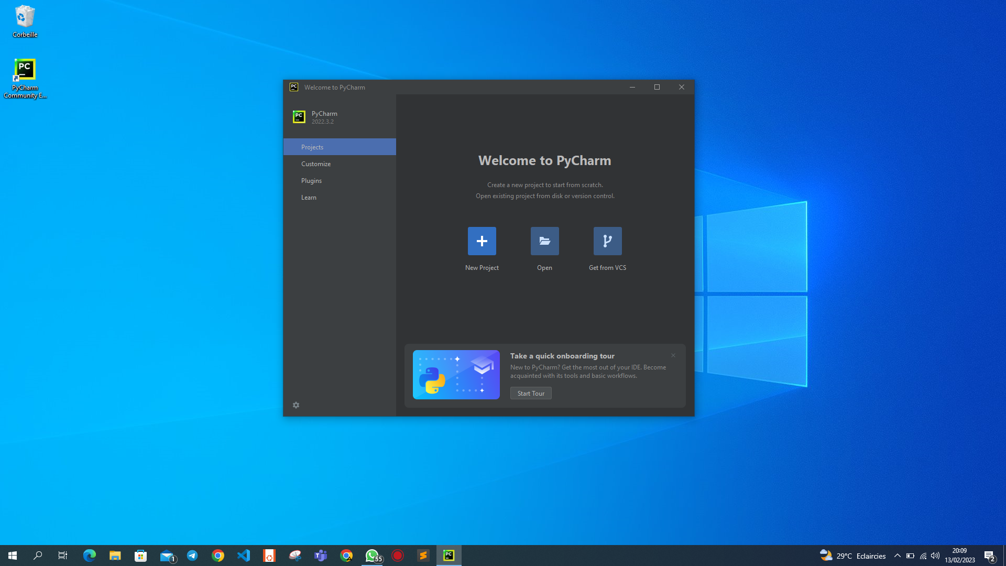This screenshot has width=1006, height=566.
Task: Click the active PyCharm taskbar icon
Action: click(x=449, y=556)
